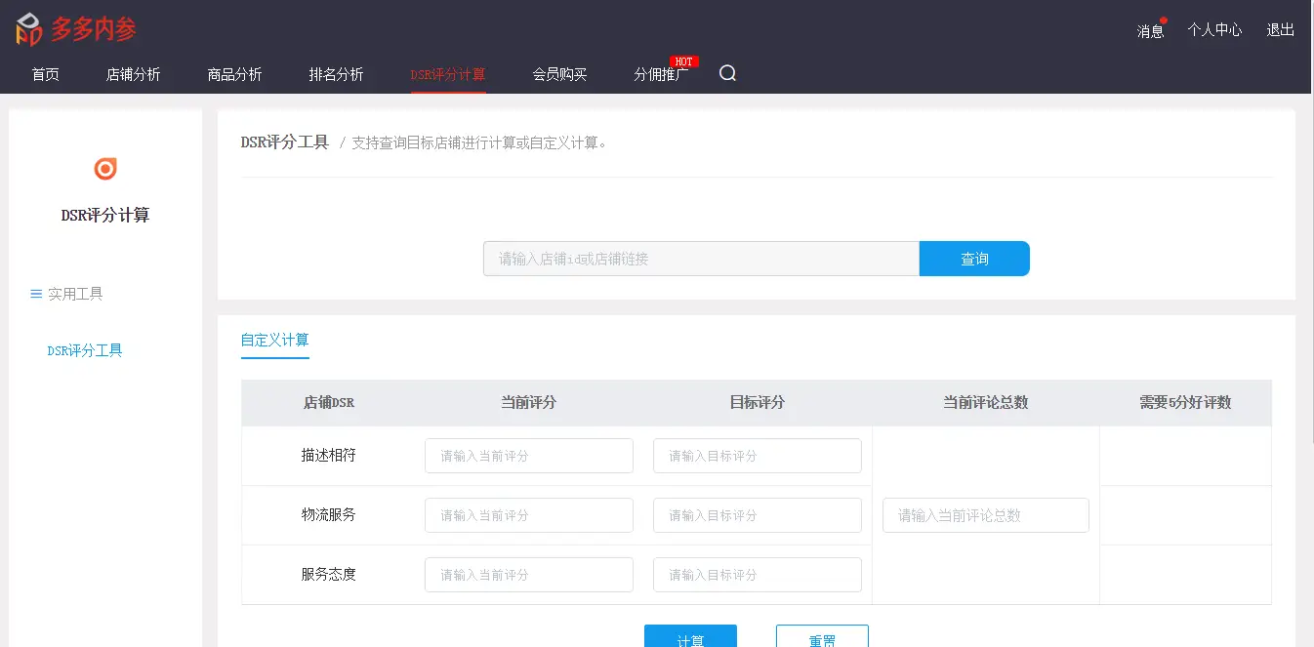Open 个人中心 in the top right
1314x647 pixels.
point(1214,30)
